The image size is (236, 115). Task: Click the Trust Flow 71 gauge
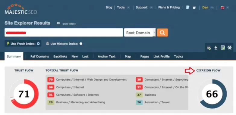click(x=24, y=94)
